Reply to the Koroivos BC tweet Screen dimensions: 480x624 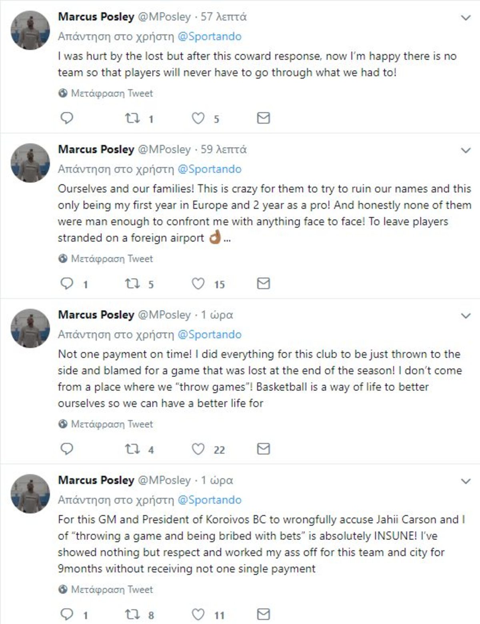(66, 614)
